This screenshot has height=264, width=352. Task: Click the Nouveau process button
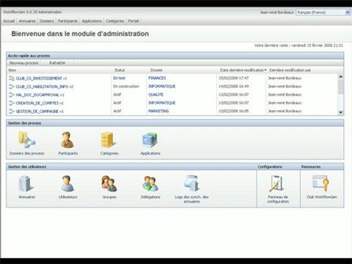click(24, 63)
